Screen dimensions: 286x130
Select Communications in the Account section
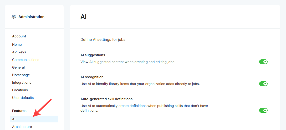point(25,60)
